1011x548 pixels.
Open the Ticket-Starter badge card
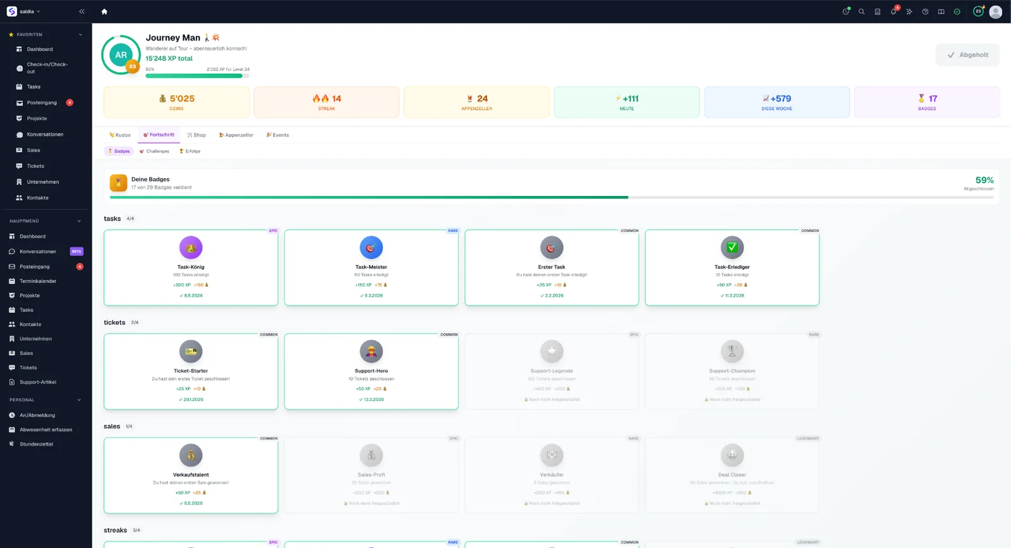(191, 371)
